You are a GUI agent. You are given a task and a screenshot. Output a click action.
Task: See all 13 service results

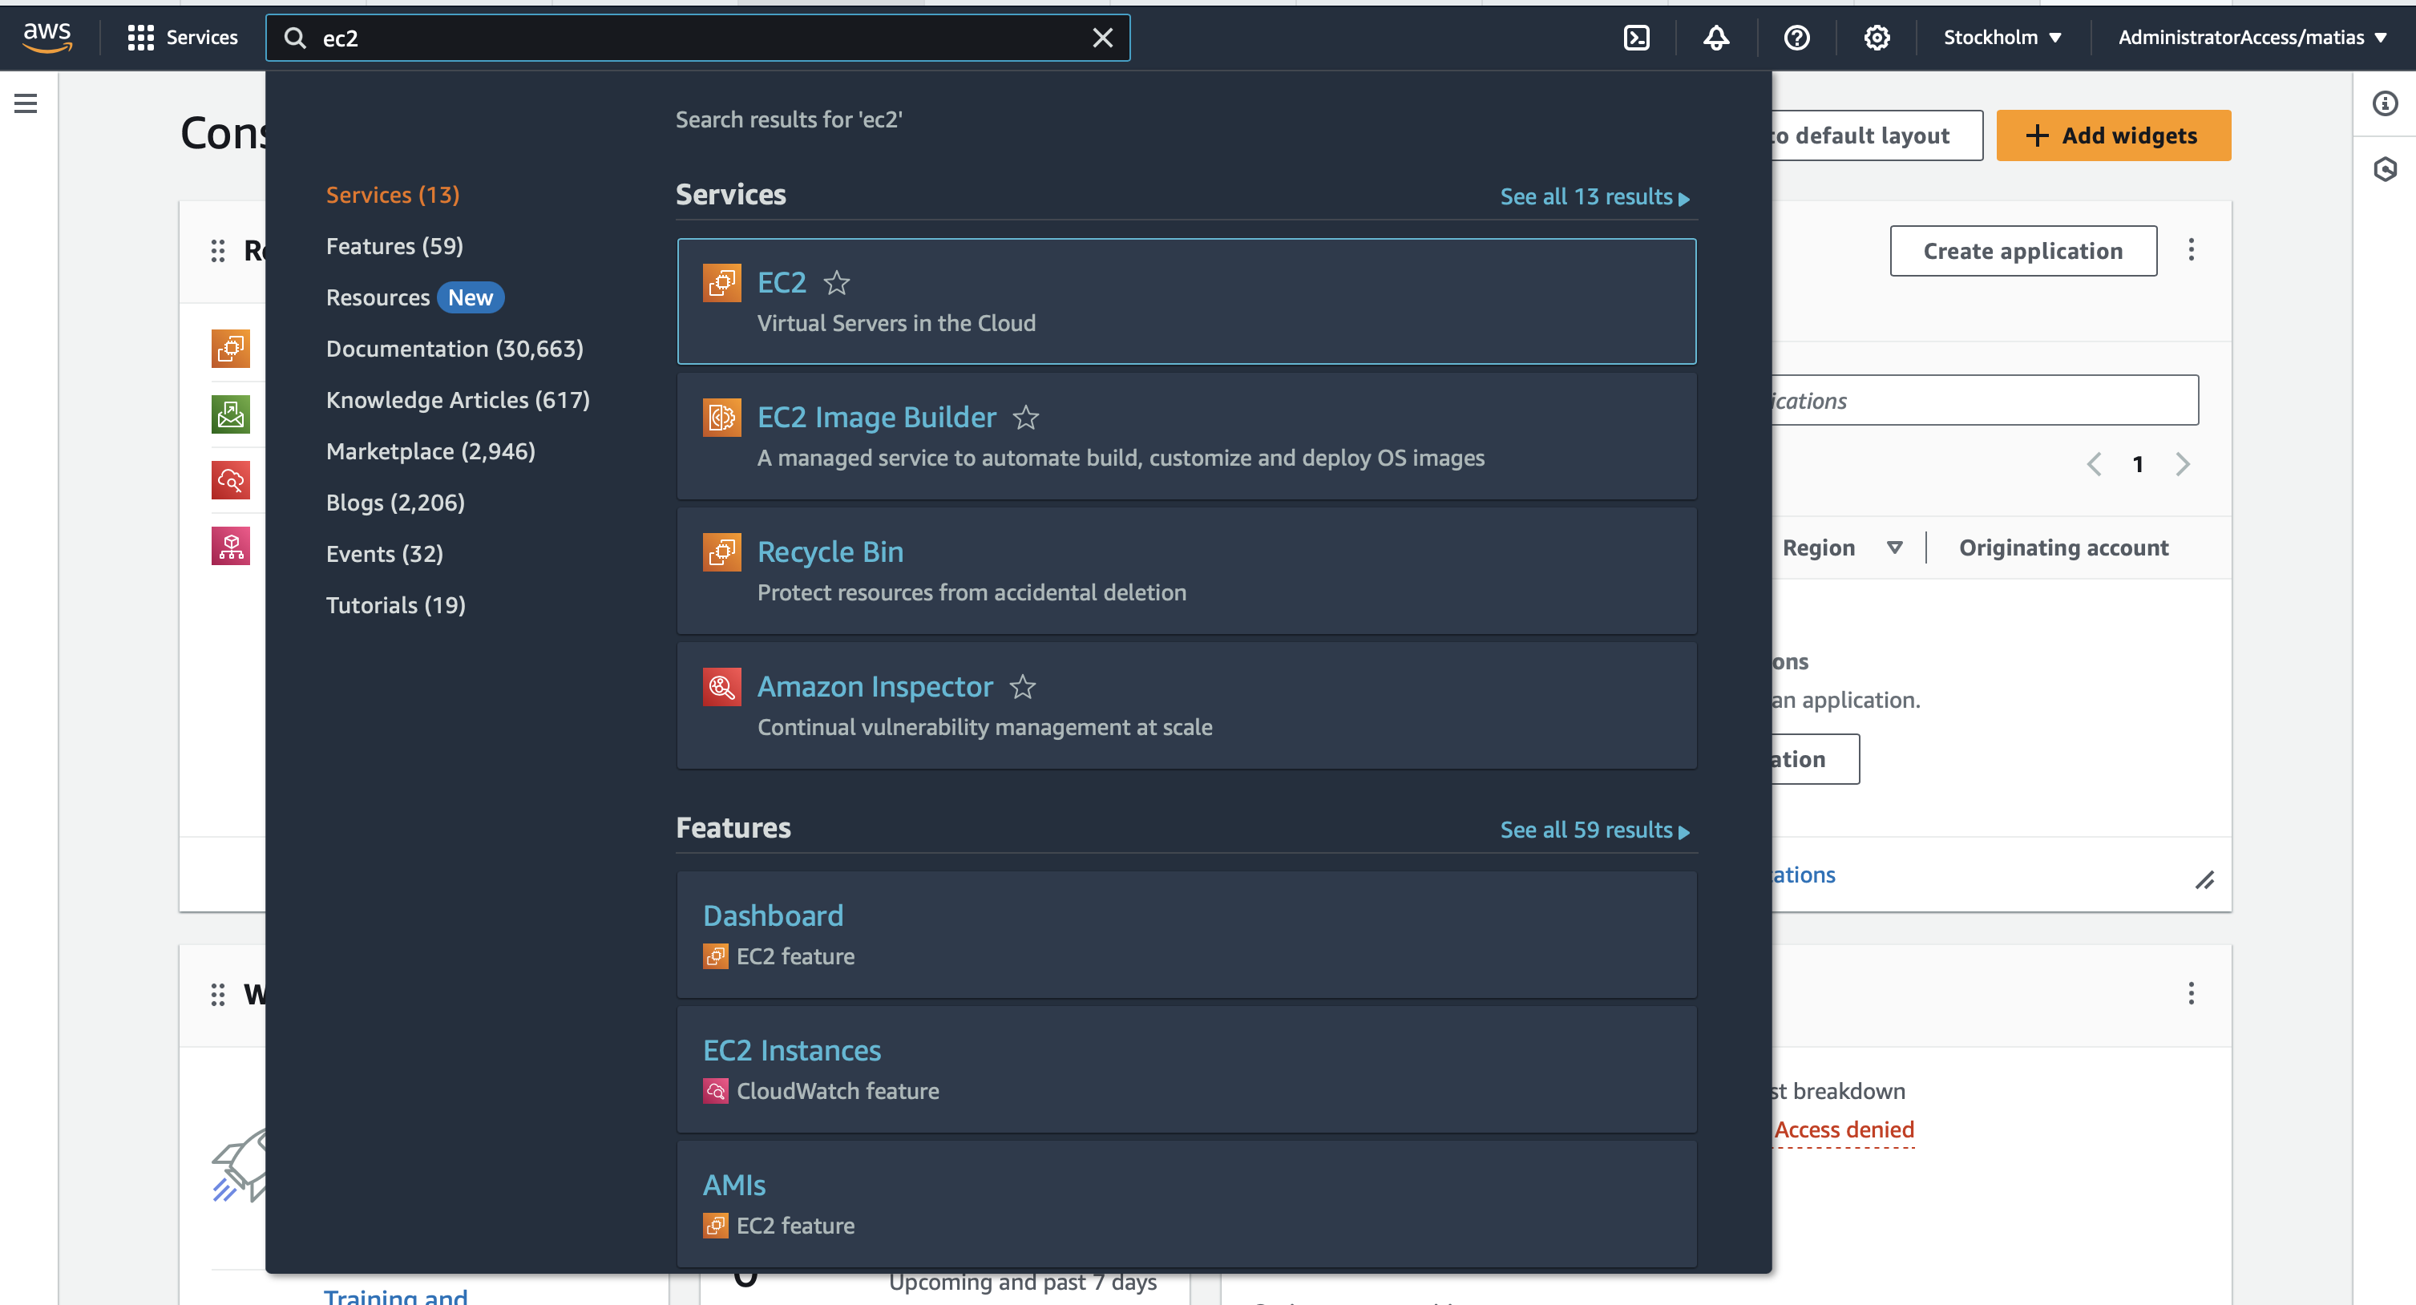(x=1594, y=197)
